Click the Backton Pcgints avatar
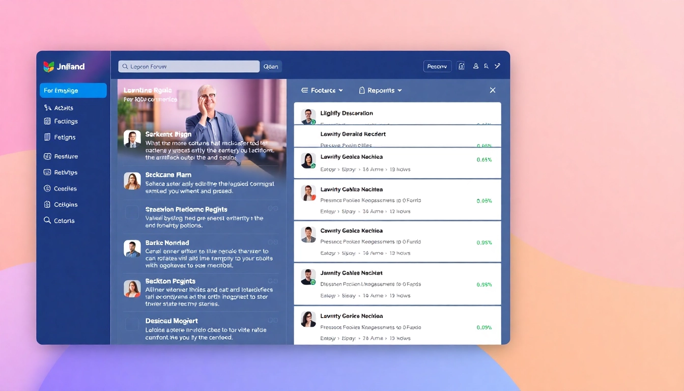The image size is (684, 391). pos(132,289)
